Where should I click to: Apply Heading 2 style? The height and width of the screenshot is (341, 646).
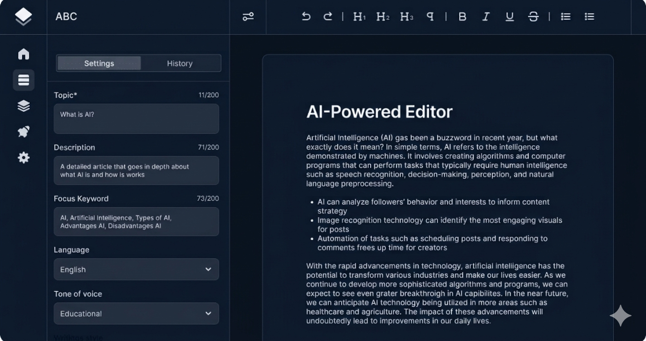click(383, 17)
